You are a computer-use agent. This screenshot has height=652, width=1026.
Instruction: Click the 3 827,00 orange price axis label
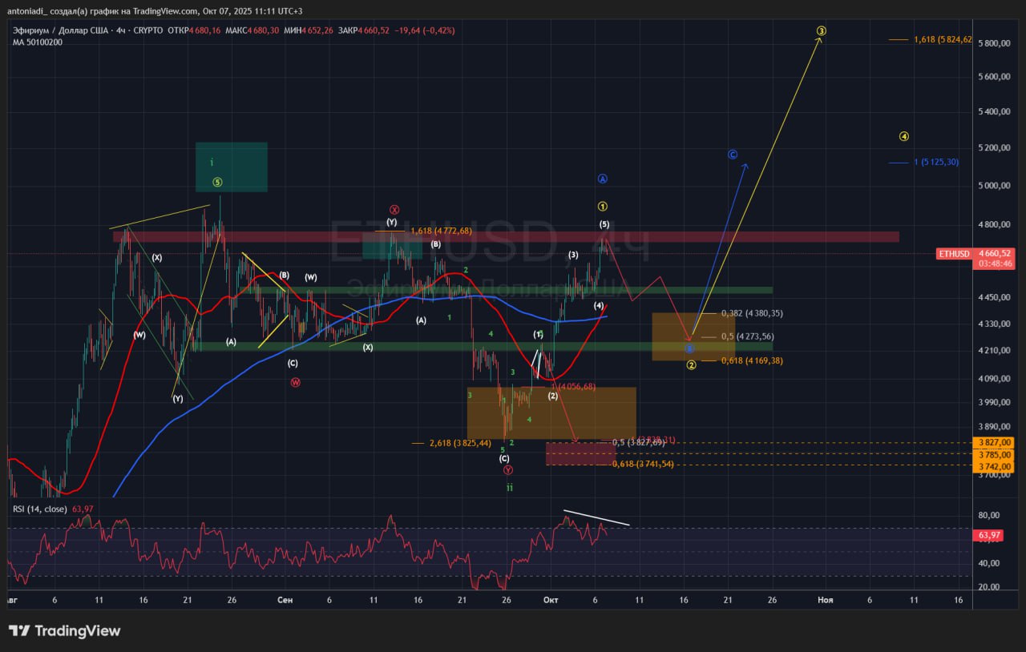coord(992,442)
